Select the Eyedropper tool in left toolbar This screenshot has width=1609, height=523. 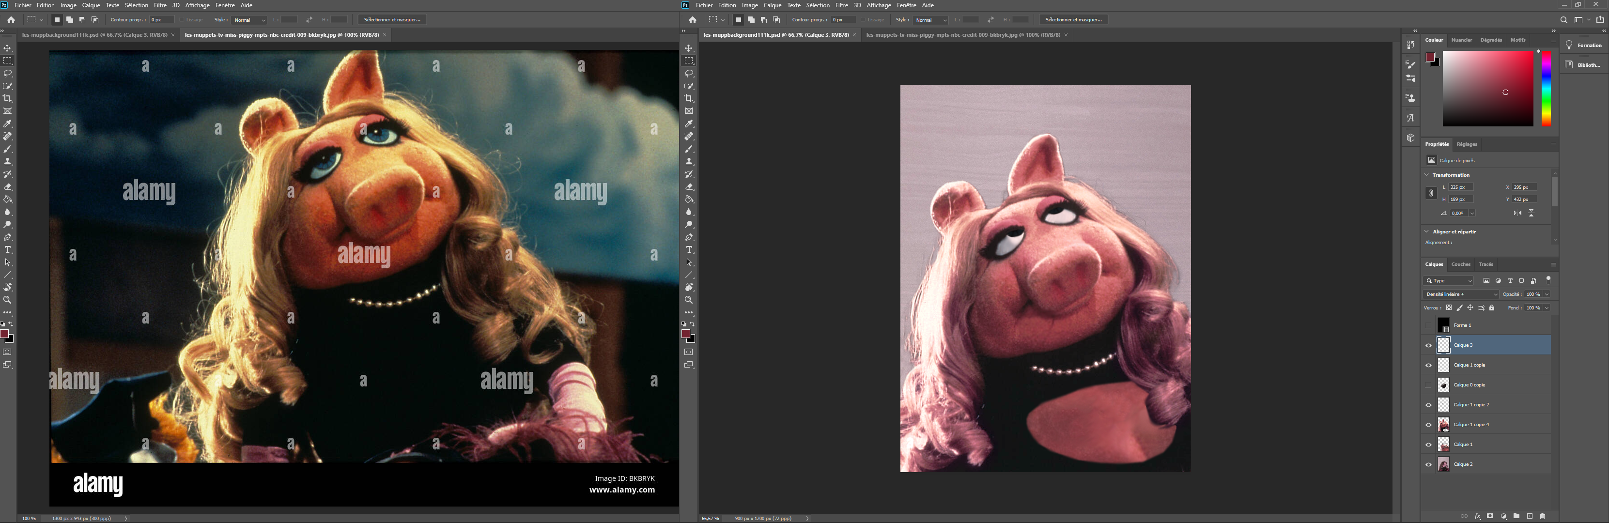[7, 123]
